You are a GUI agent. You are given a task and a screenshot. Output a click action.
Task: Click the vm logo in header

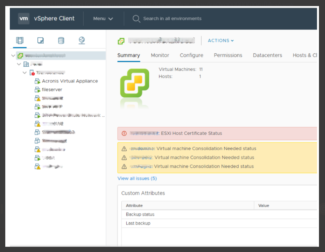(x=24, y=18)
